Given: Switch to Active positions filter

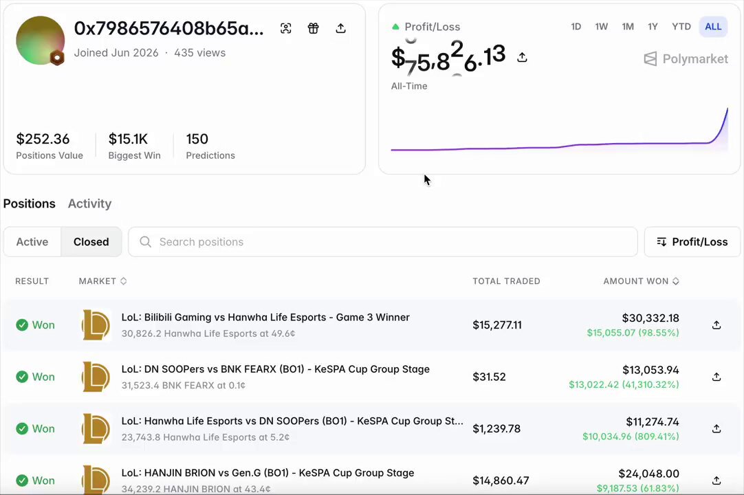Looking at the screenshot, I should click(x=32, y=242).
